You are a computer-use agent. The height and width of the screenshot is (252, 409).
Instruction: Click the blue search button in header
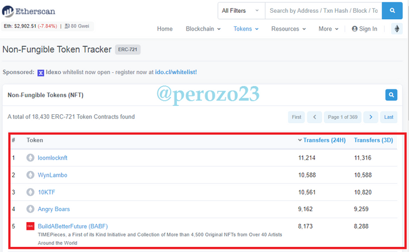tap(392, 11)
